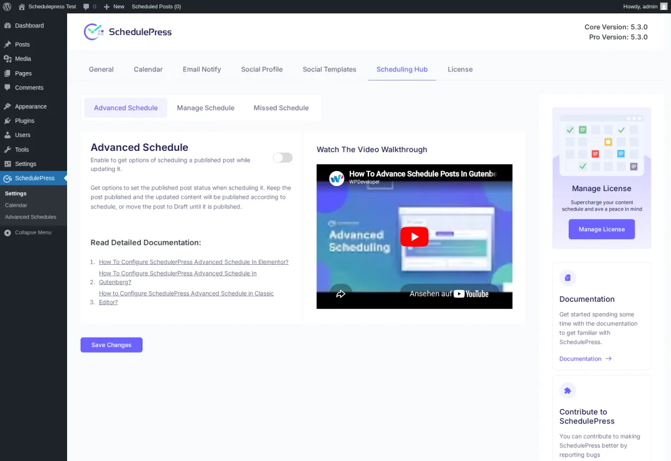The image size is (671, 461).
Task: Switch to the General tab
Action: pyautogui.click(x=101, y=69)
